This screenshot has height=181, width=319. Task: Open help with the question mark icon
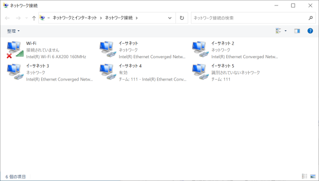310,31
